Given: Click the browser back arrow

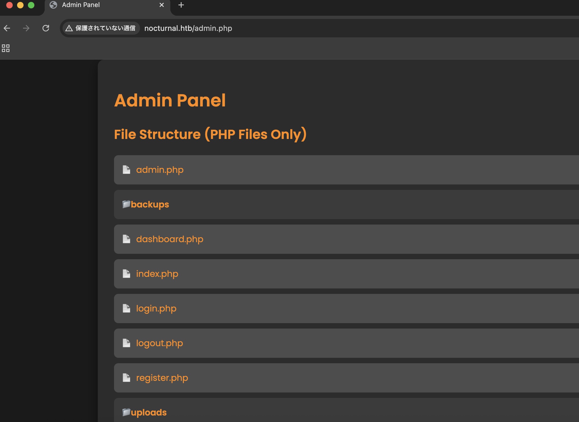Looking at the screenshot, I should tap(7, 28).
